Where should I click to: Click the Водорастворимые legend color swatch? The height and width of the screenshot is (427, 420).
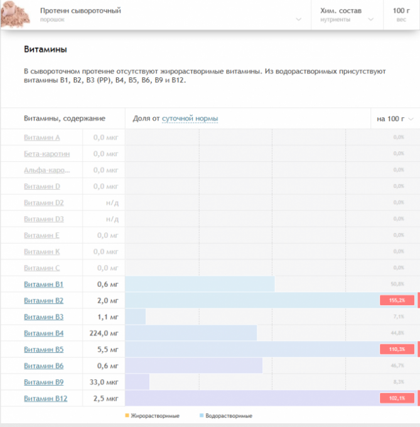point(202,416)
